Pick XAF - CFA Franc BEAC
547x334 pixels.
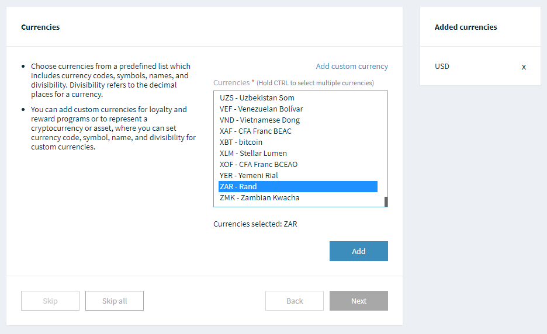pyautogui.click(x=255, y=131)
